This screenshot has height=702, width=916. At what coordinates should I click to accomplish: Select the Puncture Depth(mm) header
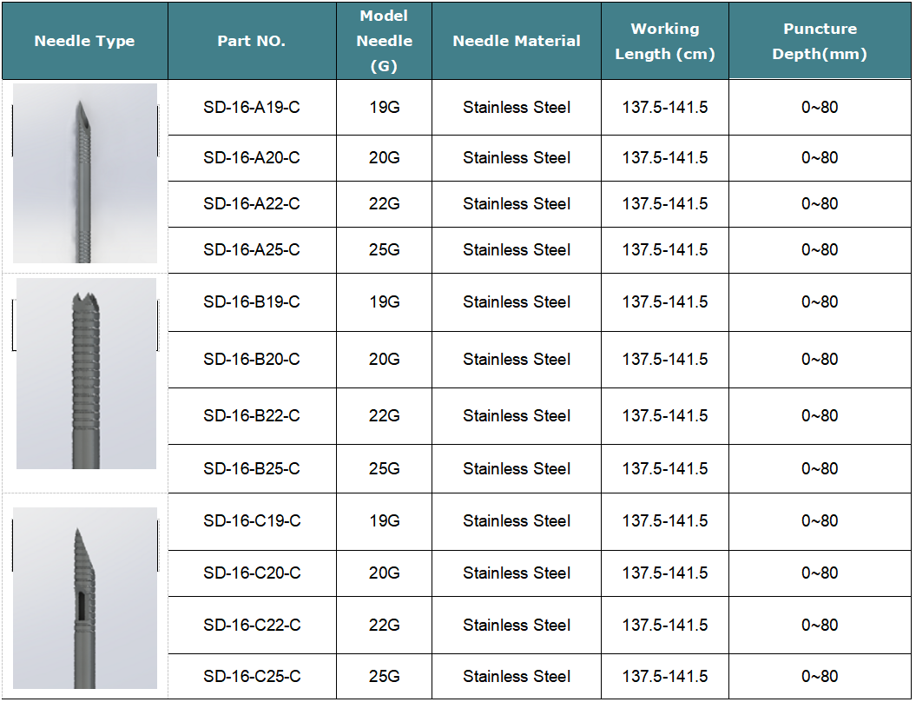(820, 41)
